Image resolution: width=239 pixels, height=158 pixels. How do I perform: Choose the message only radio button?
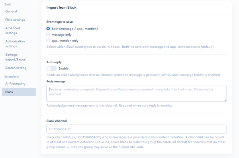click(x=48, y=35)
